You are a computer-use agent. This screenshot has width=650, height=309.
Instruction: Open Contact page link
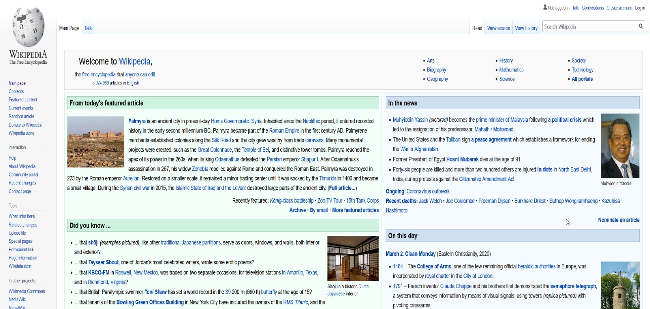(x=20, y=191)
